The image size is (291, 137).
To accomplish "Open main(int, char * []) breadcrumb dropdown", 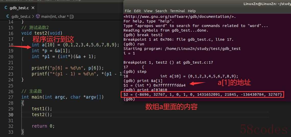I will coord(57,17).
